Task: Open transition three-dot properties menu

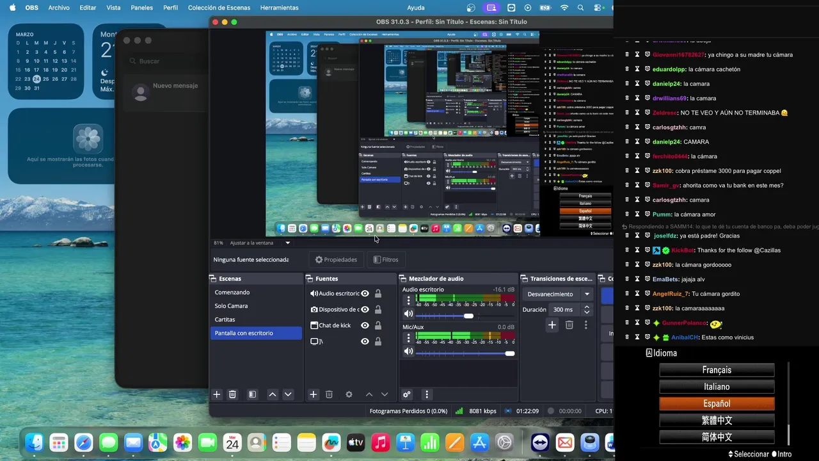Action: [585, 325]
